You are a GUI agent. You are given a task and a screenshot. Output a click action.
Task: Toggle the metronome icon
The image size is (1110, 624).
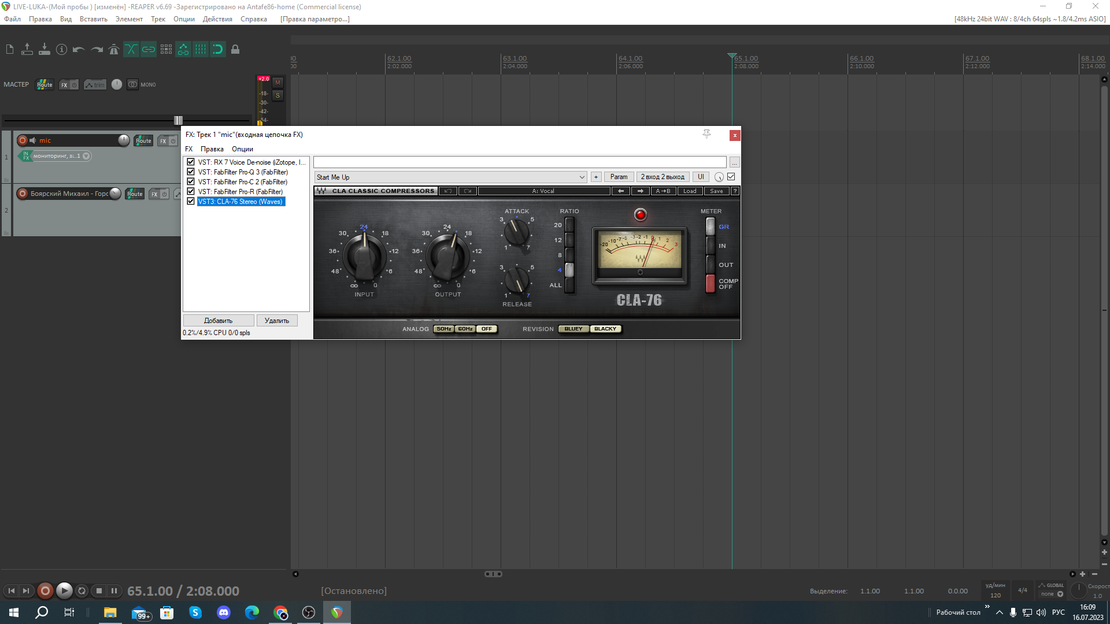point(114,50)
